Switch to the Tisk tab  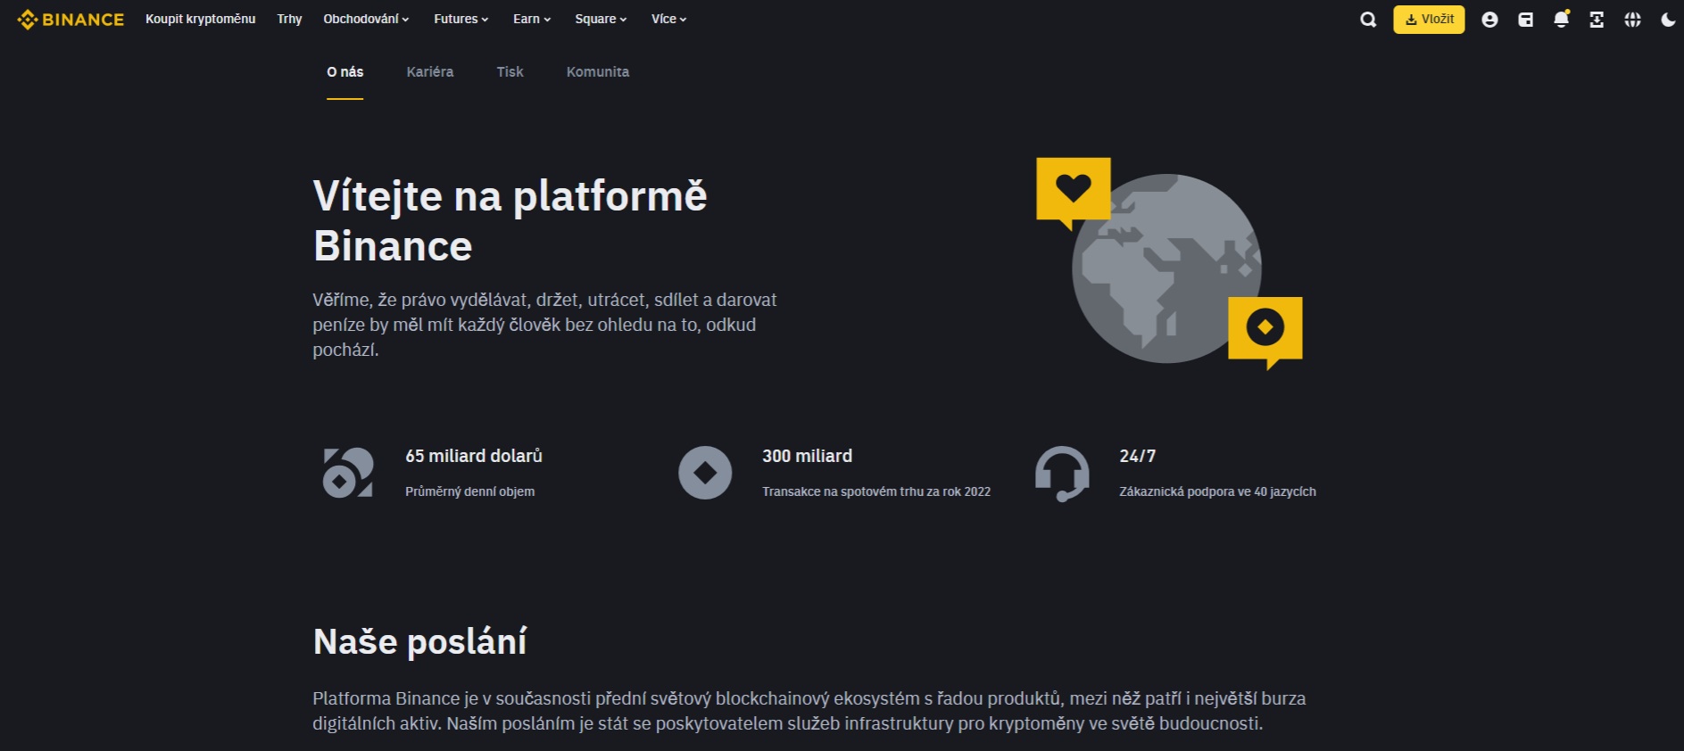[x=510, y=72]
